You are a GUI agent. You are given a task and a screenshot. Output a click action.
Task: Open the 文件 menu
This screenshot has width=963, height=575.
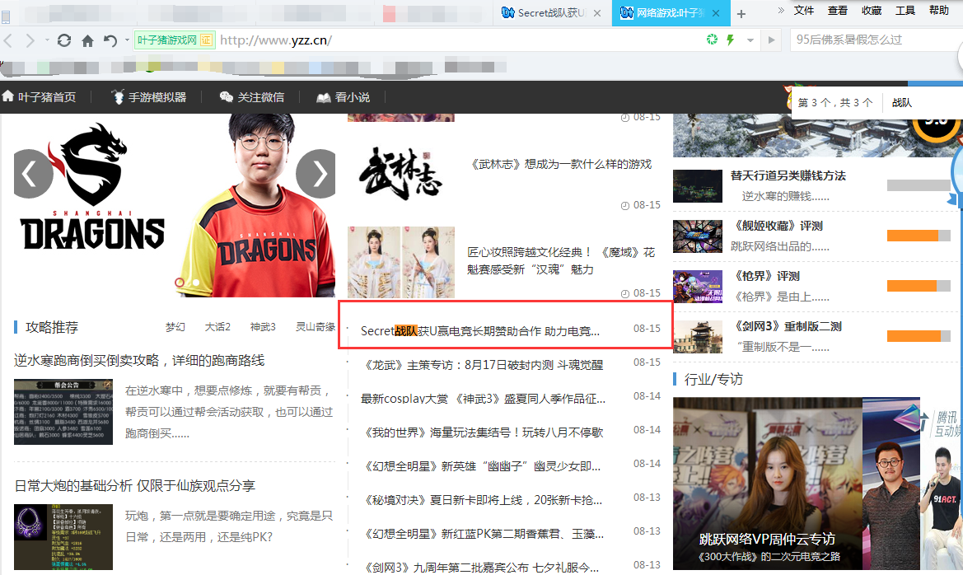pos(803,11)
